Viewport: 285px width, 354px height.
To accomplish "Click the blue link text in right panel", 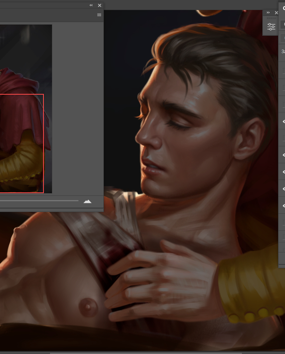I will (283, 51).
